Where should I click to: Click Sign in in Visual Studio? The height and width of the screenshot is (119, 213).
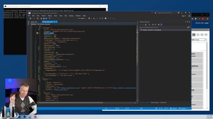pos(184,16)
